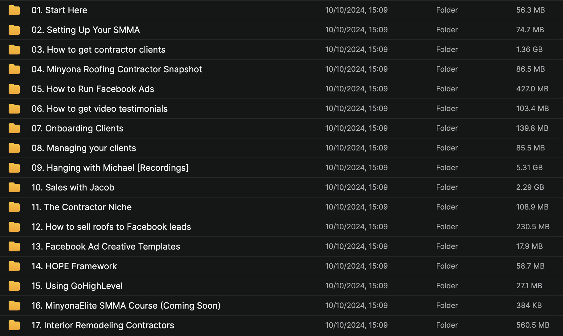Click the date on the Start Here row
This screenshot has width=563, height=336.
356,10
